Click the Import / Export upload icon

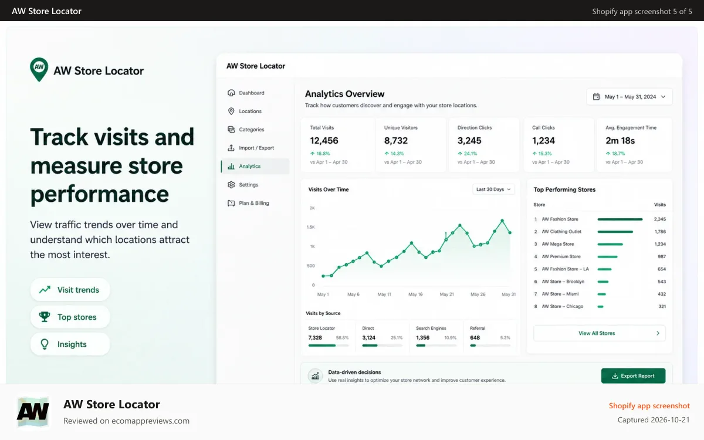(x=231, y=148)
